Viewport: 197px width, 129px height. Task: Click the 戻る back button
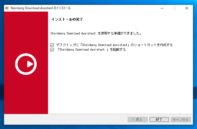tap(138, 120)
